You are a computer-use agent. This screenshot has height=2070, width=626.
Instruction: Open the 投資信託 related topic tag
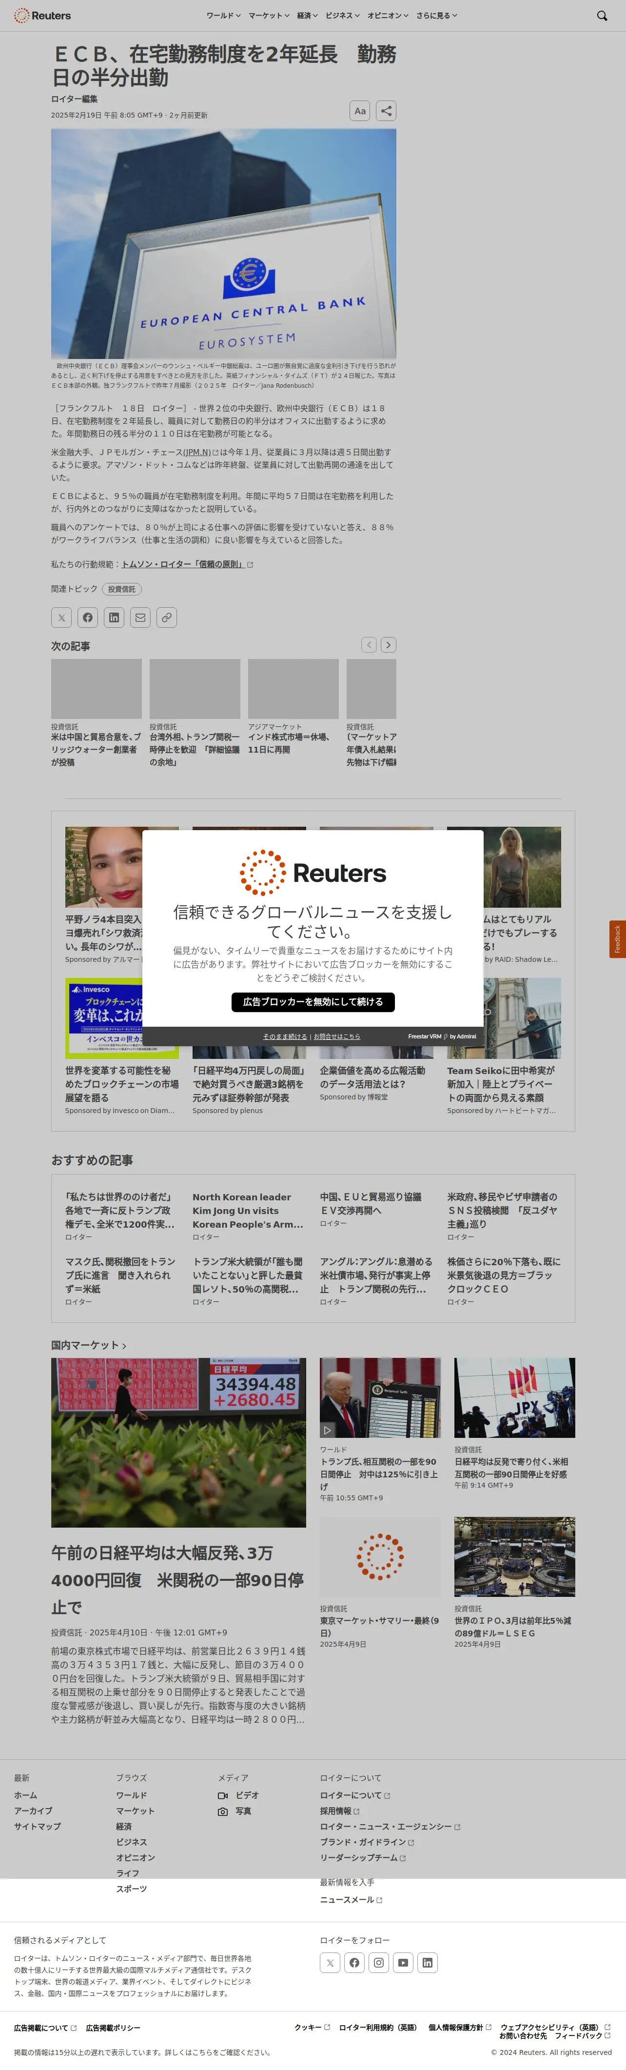pyautogui.click(x=121, y=589)
